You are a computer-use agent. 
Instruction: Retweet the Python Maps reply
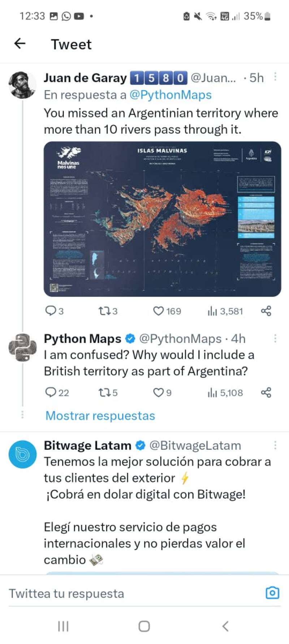click(x=104, y=392)
